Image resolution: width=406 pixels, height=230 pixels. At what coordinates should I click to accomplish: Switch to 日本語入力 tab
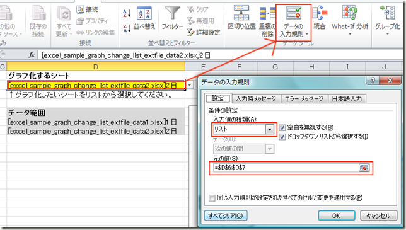(347, 98)
